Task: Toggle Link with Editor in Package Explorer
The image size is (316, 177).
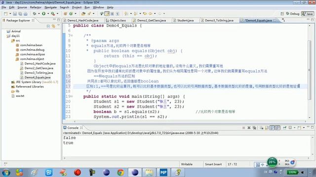Action: pos(53,26)
